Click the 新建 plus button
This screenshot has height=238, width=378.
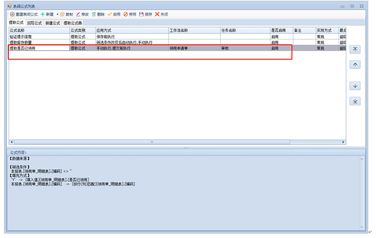(47, 14)
